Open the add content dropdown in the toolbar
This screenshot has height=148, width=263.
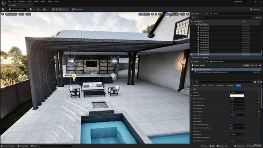[x=32, y=9]
